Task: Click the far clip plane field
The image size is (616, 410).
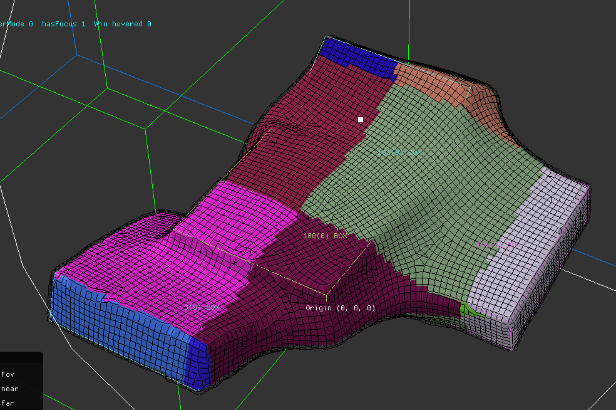Action: tap(8, 403)
